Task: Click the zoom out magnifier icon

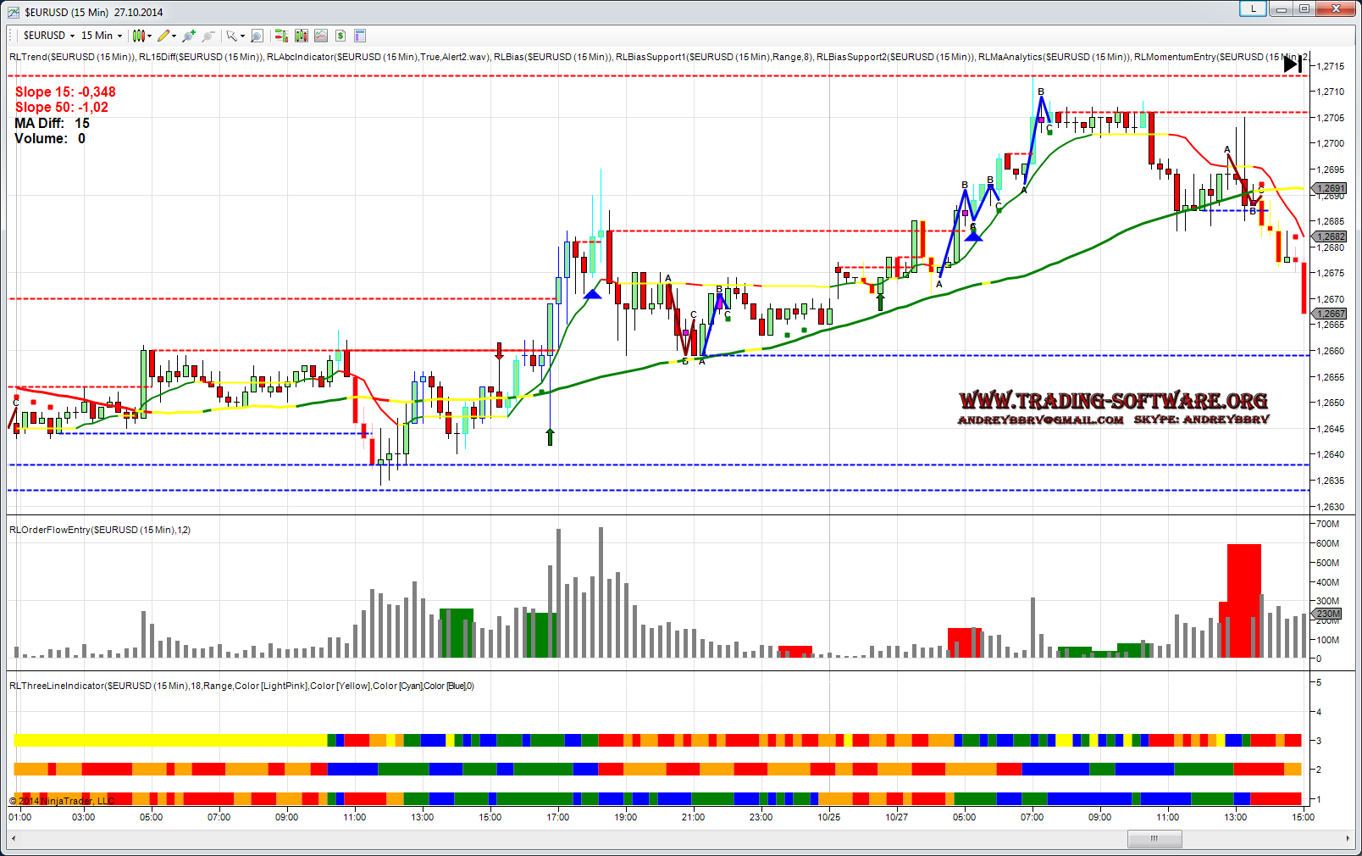Action: click(208, 36)
